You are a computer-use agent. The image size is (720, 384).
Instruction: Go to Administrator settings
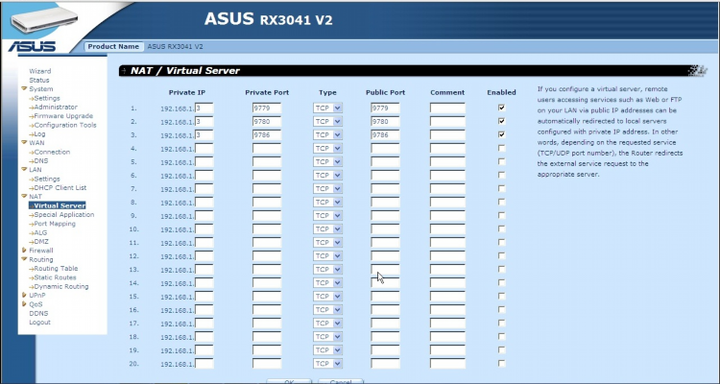[x=56, y=107]
